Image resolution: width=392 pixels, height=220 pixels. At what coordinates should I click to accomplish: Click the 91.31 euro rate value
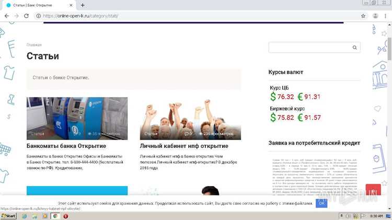pyautogui.click(x=312, y=97)
